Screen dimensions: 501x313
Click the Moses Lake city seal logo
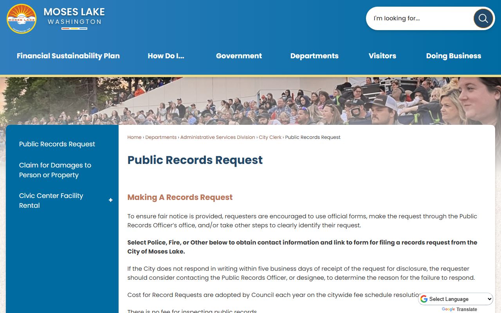click(22, 19)
